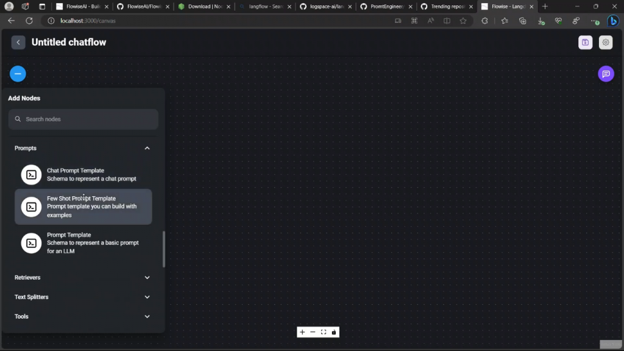The image size is (624, 351).
Task: Click the search magnifier icon in Add Nodes
Action: click(x=18, y=119)
